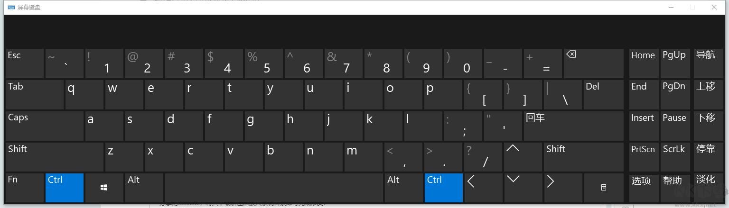Toggle the ScrLk key
Viewport: 729px width, 208px height.
coord(674,157)
